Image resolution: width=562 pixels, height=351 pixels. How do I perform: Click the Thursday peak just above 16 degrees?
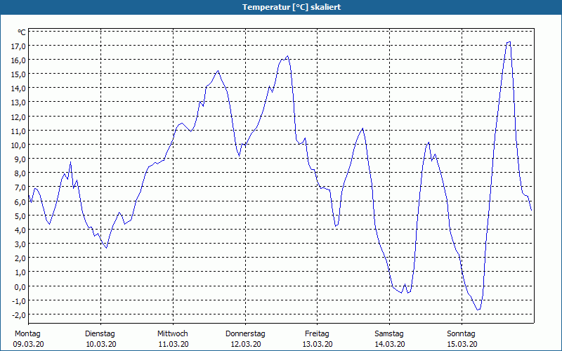[x=287, y=56]
